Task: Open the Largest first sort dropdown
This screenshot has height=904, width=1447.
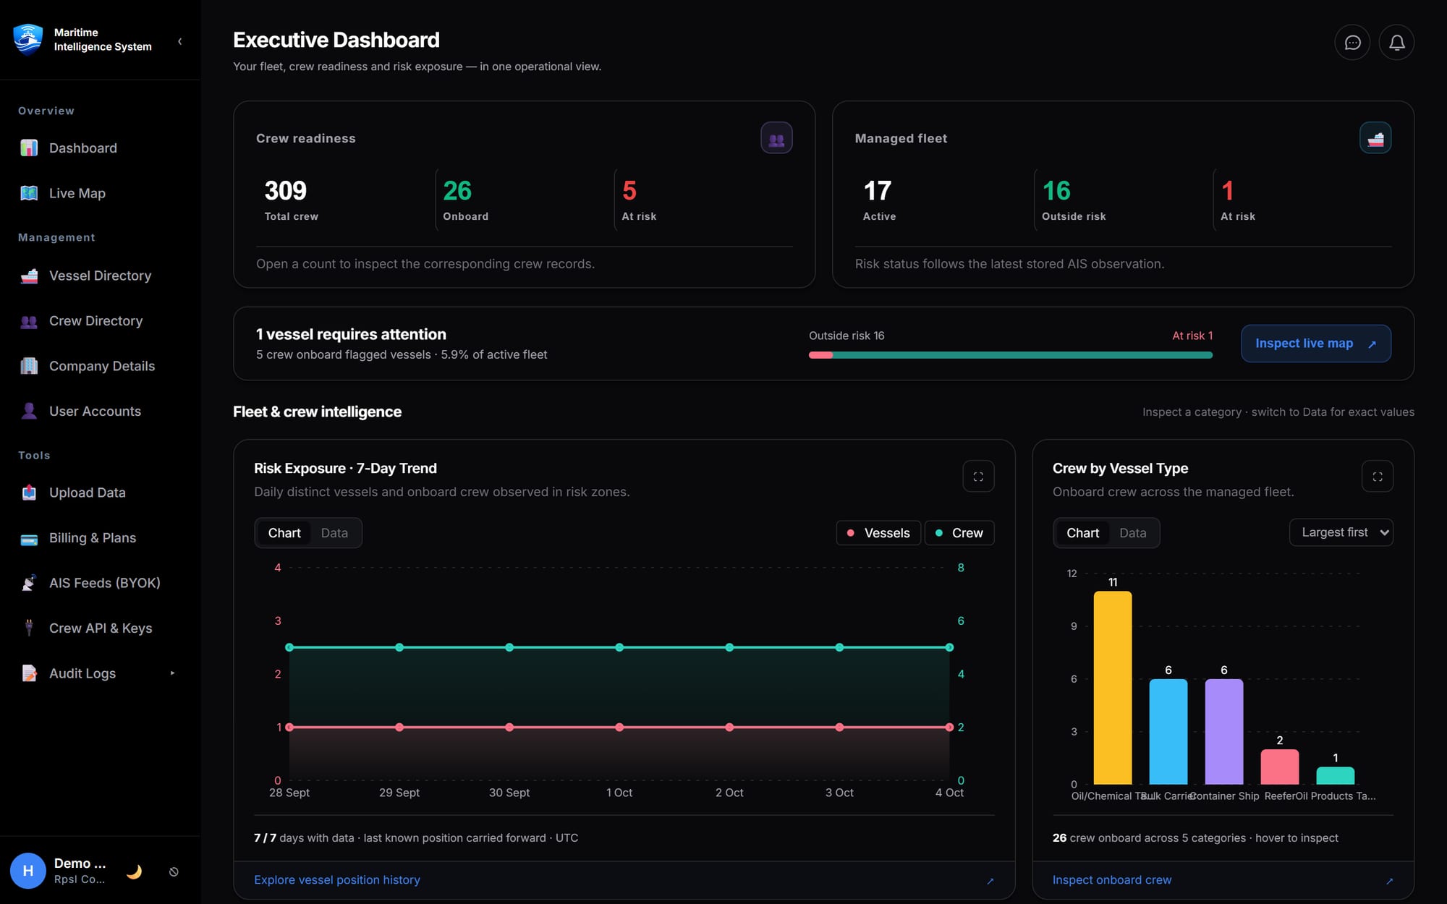Action: 1341,532
